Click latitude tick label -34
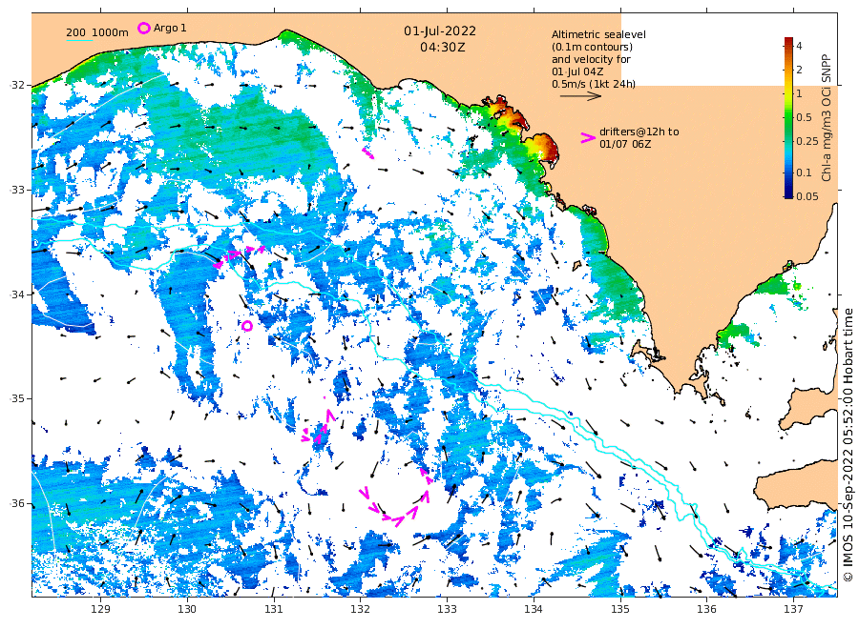Screen dimensions: 859x629 pos(16,294)
